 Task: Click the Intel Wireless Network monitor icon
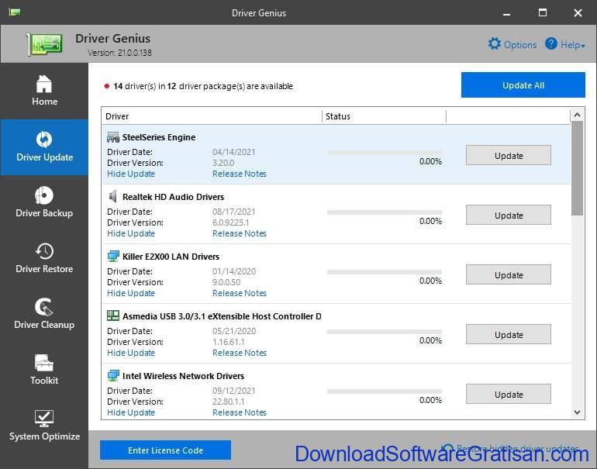click(113, 375)
